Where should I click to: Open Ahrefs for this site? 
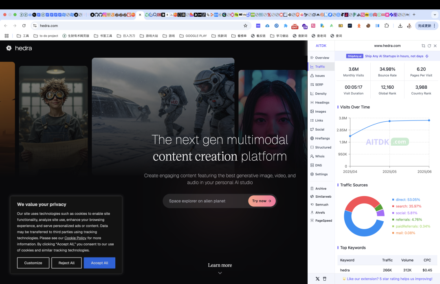click(x=318, y=213)
